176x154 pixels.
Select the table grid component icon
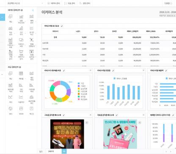pos(21,73)
